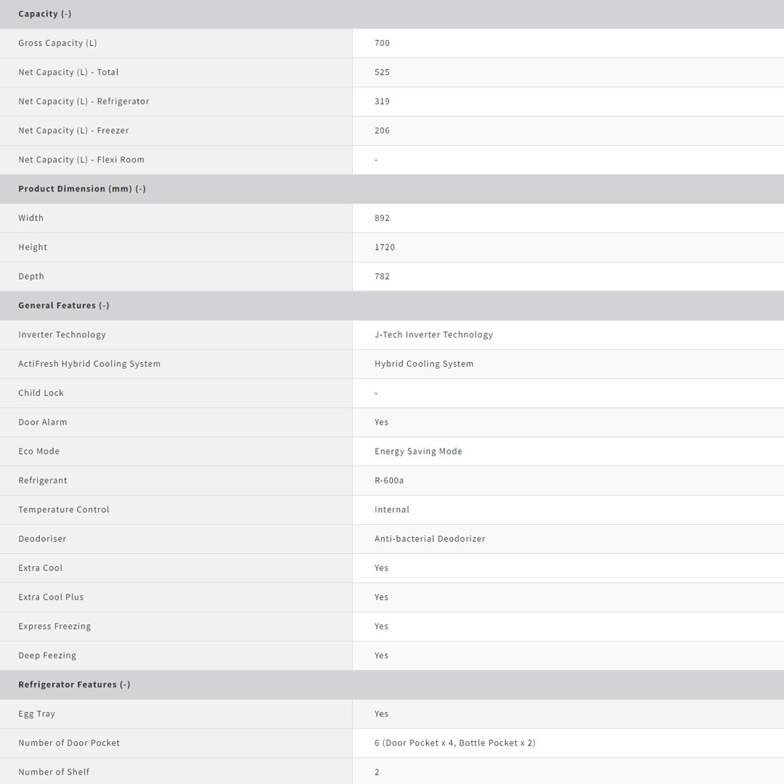Select the Width value 892

[382, 218]
